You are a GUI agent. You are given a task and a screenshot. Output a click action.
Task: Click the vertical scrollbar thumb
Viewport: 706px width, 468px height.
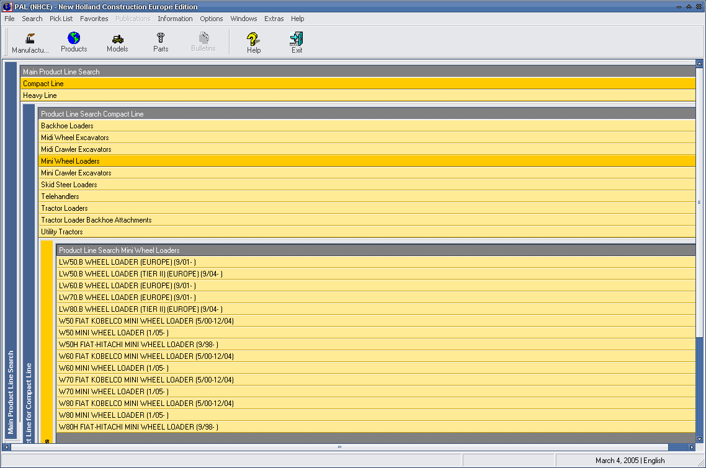tap(699, 202)
